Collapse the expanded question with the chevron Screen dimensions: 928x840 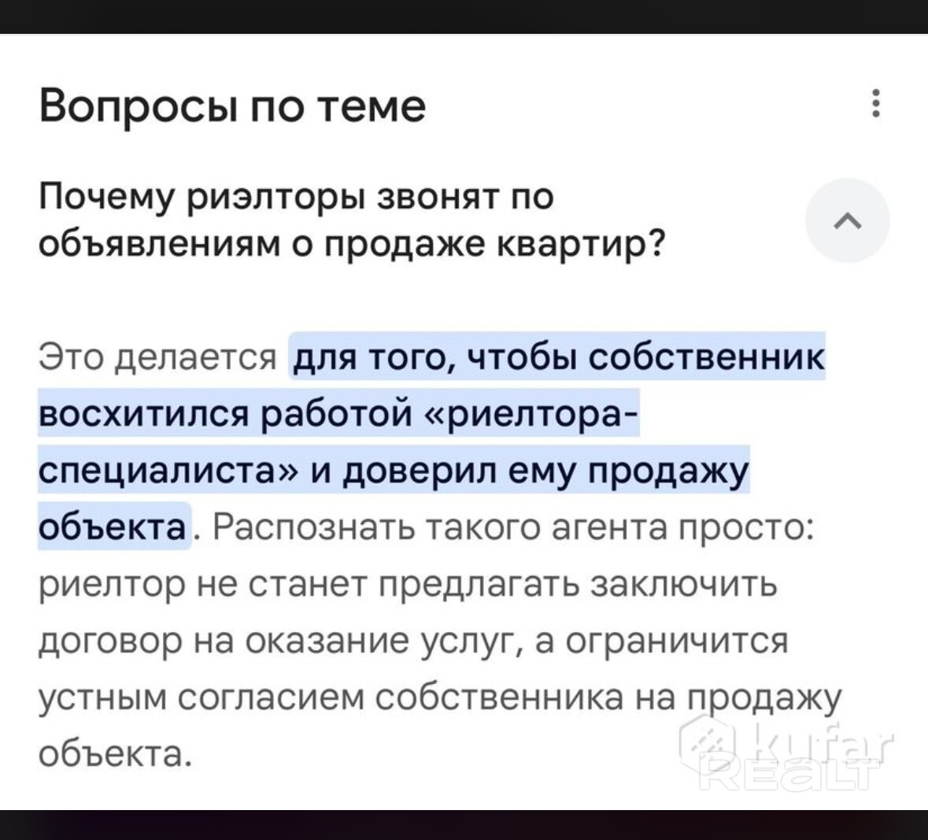coord(847,220)
